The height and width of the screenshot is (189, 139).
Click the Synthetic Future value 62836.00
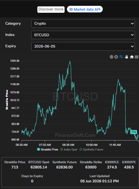pos(65,167)
